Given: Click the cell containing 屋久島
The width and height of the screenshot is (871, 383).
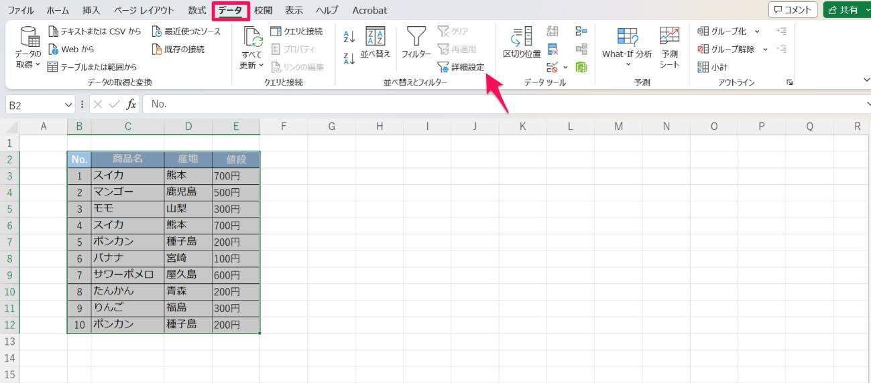Looking at the screenshot, I should coord(188,275).
